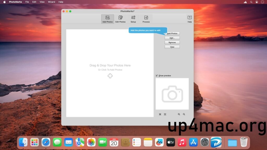Image resolution: width=267 pixels, height=150 pixels.
Task: Open GarageBand from the dock
Action: (159, 142)
